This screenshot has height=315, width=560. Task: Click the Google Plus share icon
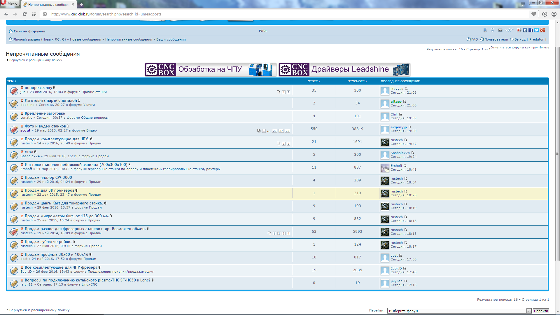[542, 30]
